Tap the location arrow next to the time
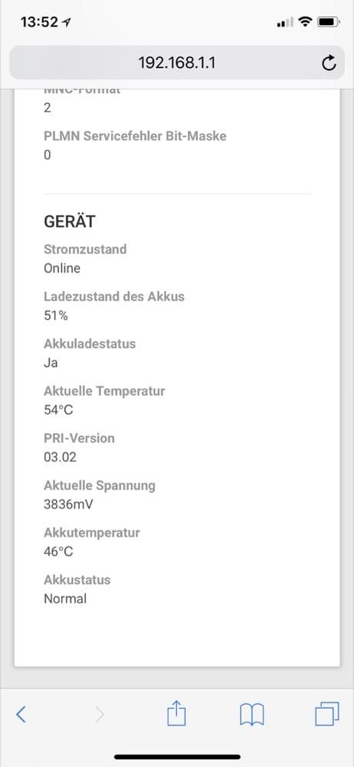The image size is (354, 767). pos(66,22)
